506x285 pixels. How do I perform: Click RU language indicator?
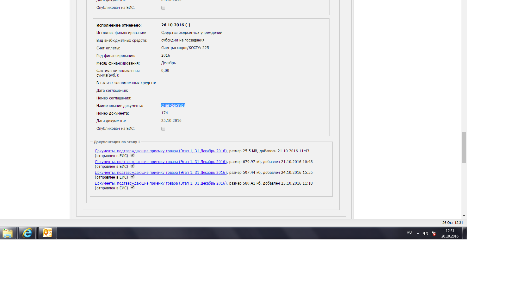(409, 232)
